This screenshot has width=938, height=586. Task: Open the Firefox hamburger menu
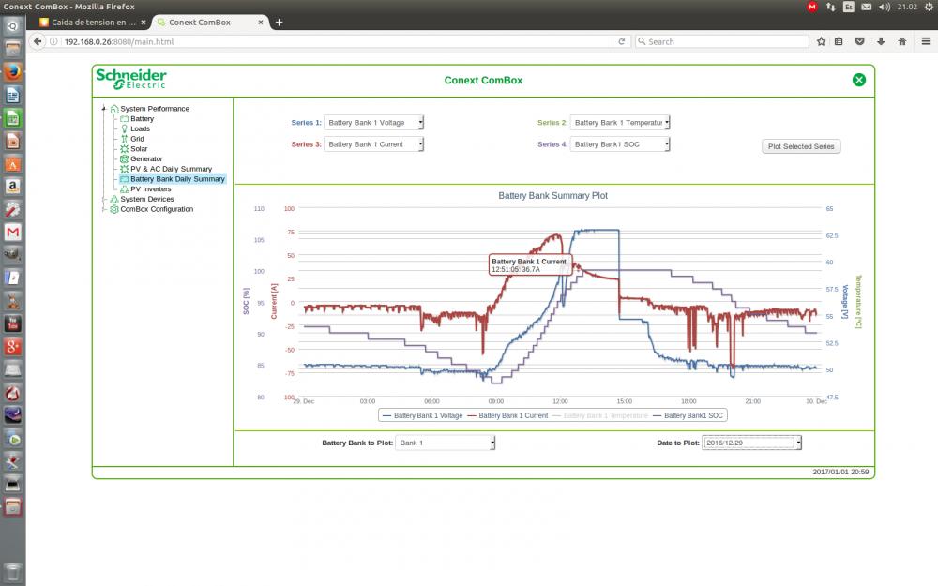[926, 41]
